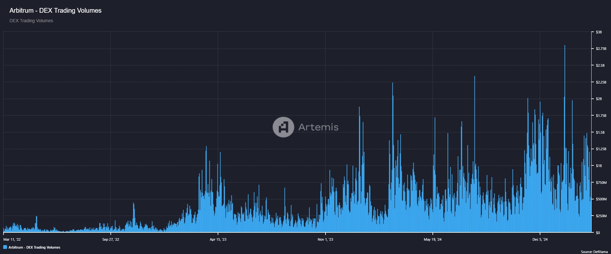The width and height of the screenshot is (611, 254).
Task: Select the Mar 11, '22 x-axis label
Action: pos(12,239)
